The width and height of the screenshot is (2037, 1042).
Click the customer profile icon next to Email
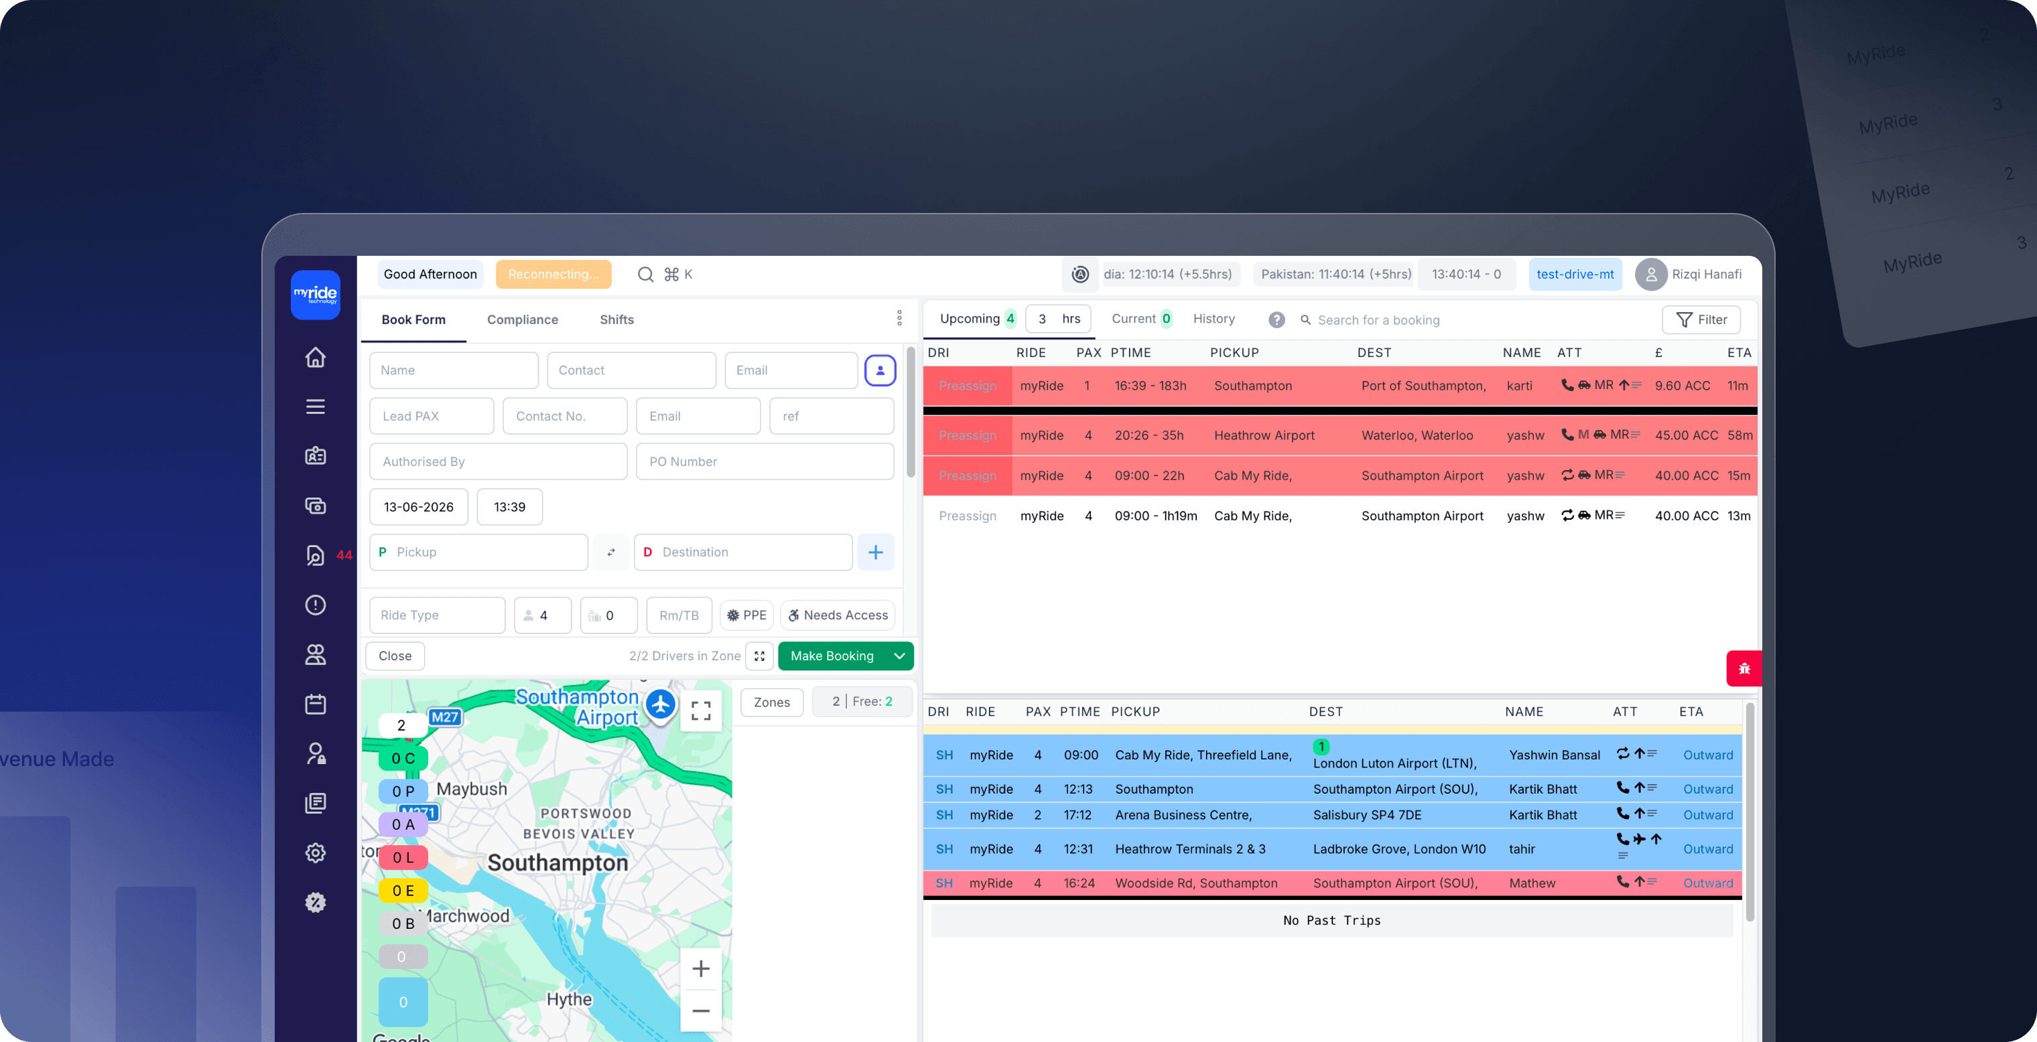click(x=880, y=370)
